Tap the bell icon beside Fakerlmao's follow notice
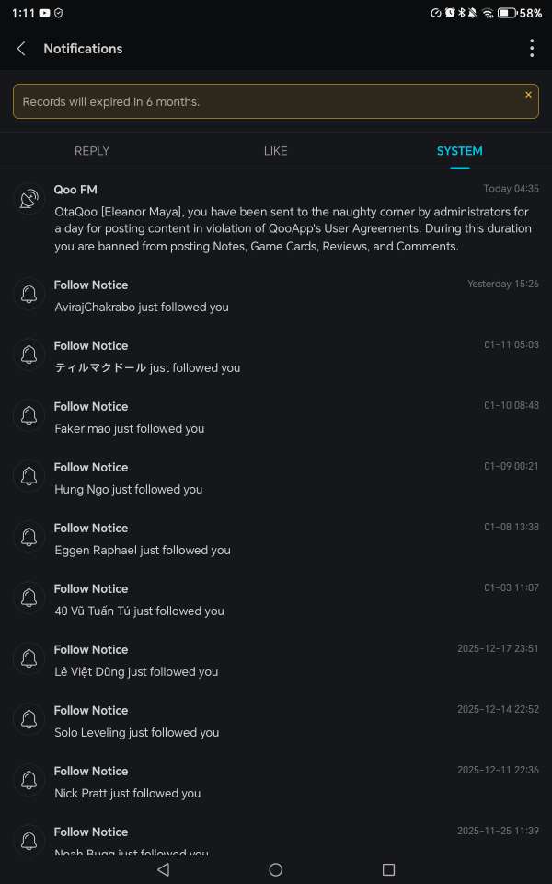The width and height of the screenshot is (552, 884). click(x=29, y=415)
